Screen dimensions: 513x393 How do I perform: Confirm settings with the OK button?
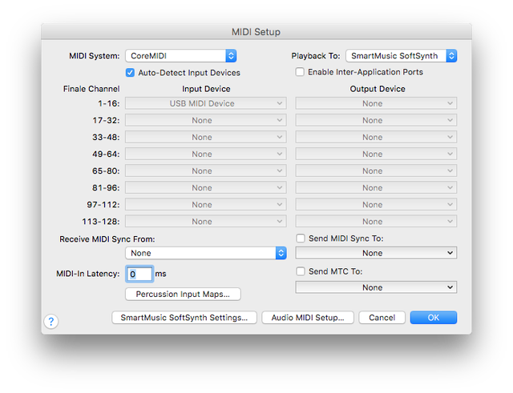coord(433,317)
